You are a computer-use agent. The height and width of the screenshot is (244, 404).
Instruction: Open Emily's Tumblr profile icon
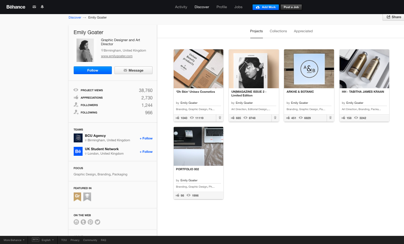click(83, 222)
